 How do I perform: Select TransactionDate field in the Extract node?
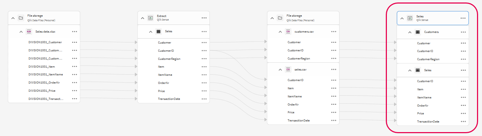pyautogui.click(x=169, y=99)
